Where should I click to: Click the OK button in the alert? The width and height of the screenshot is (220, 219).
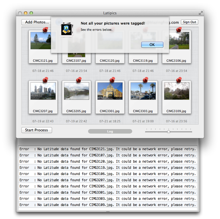click(152, 45)
